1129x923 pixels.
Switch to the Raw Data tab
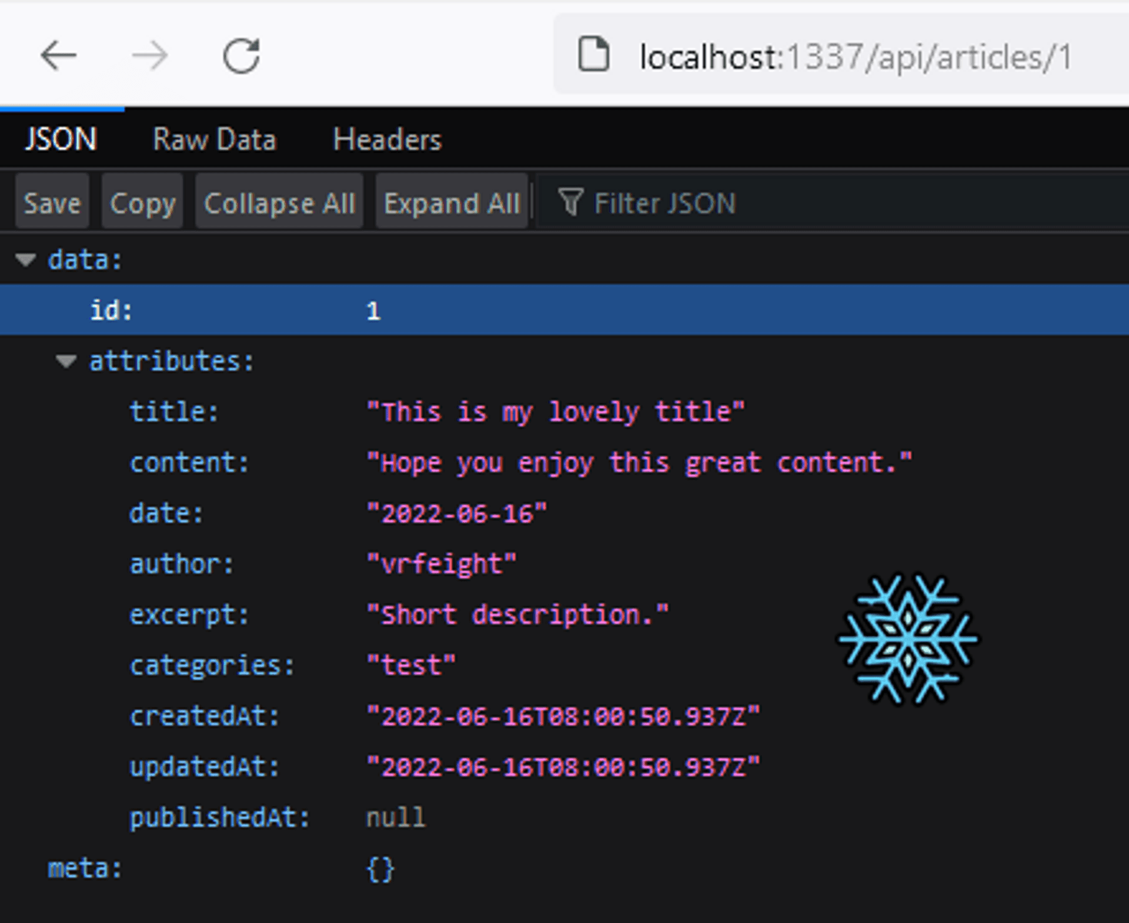(x=214, y=140)
